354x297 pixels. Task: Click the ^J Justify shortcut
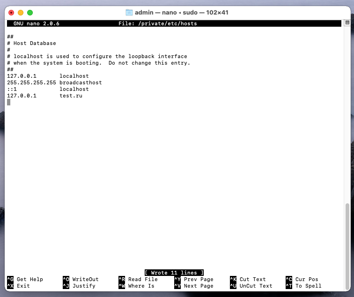[x=79, y=286]
